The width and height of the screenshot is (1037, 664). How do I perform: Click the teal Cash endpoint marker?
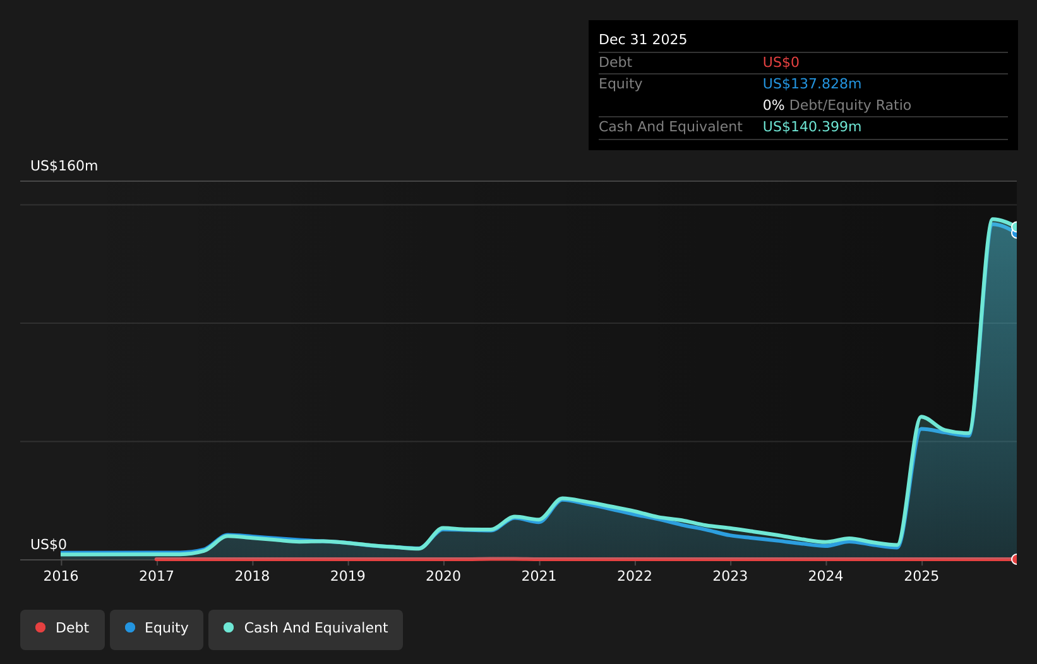tap(1016, 227)
